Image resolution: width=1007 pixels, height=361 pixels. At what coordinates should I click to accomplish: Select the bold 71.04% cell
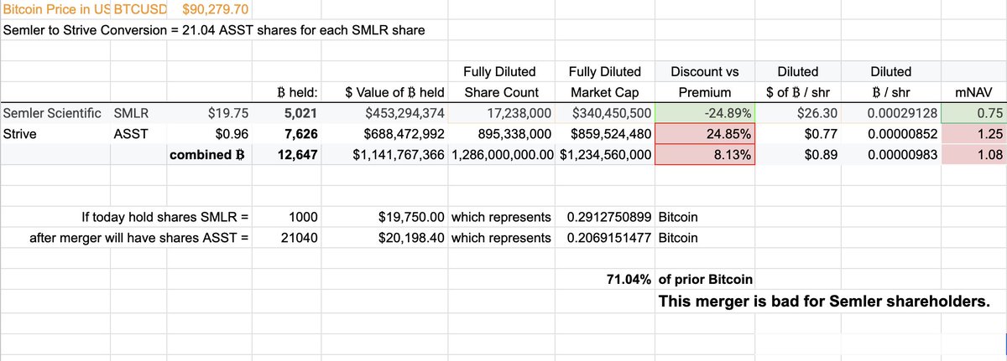[605, 280]
